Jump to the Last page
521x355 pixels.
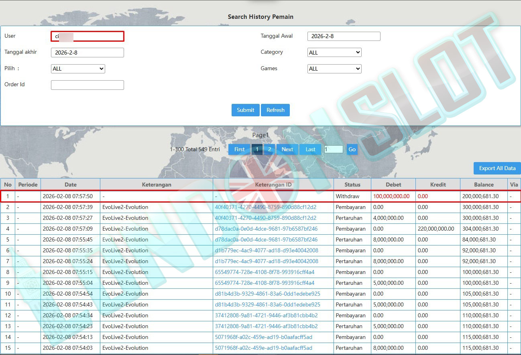click(x=310, y=149)
